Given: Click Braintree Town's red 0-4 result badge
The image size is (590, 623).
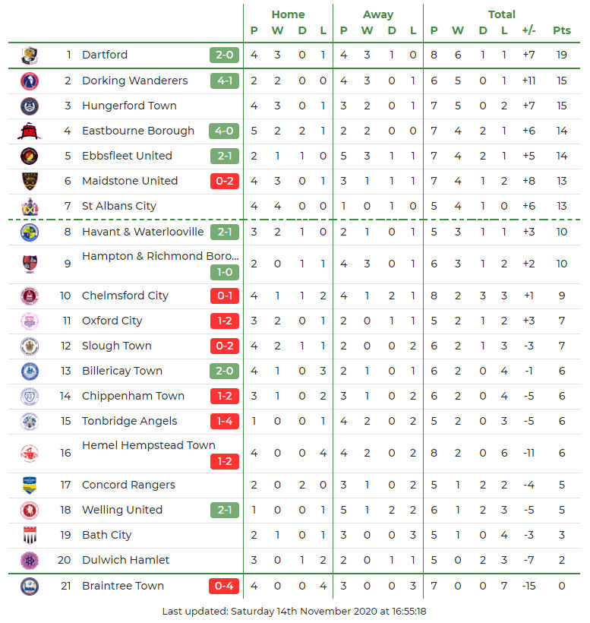Looking at the screenshot, I should coord(224,586).
